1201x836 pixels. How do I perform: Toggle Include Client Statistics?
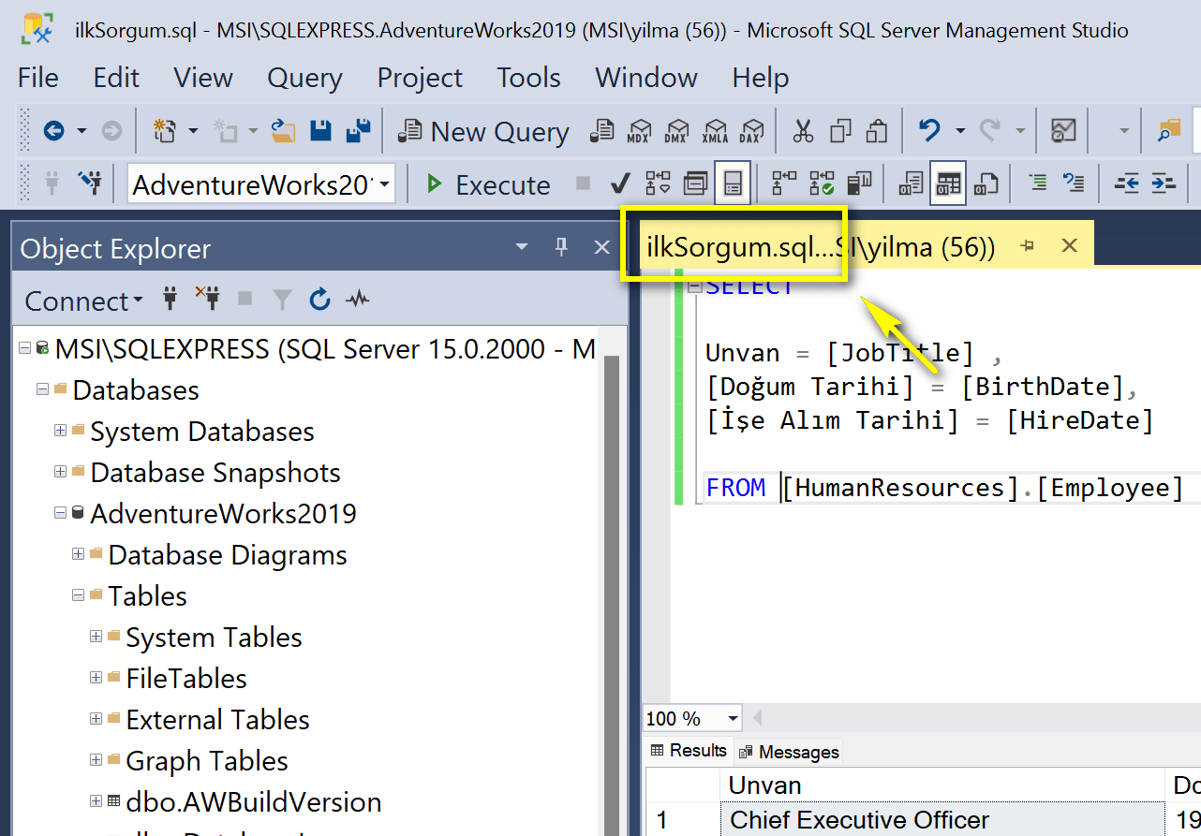coord(859,183)
